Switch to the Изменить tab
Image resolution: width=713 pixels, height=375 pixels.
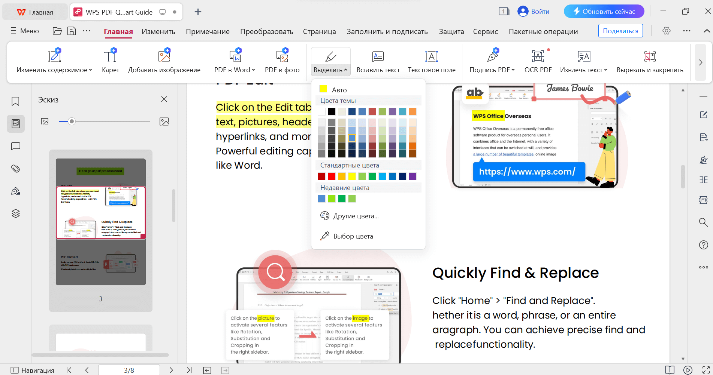point(158,32)
